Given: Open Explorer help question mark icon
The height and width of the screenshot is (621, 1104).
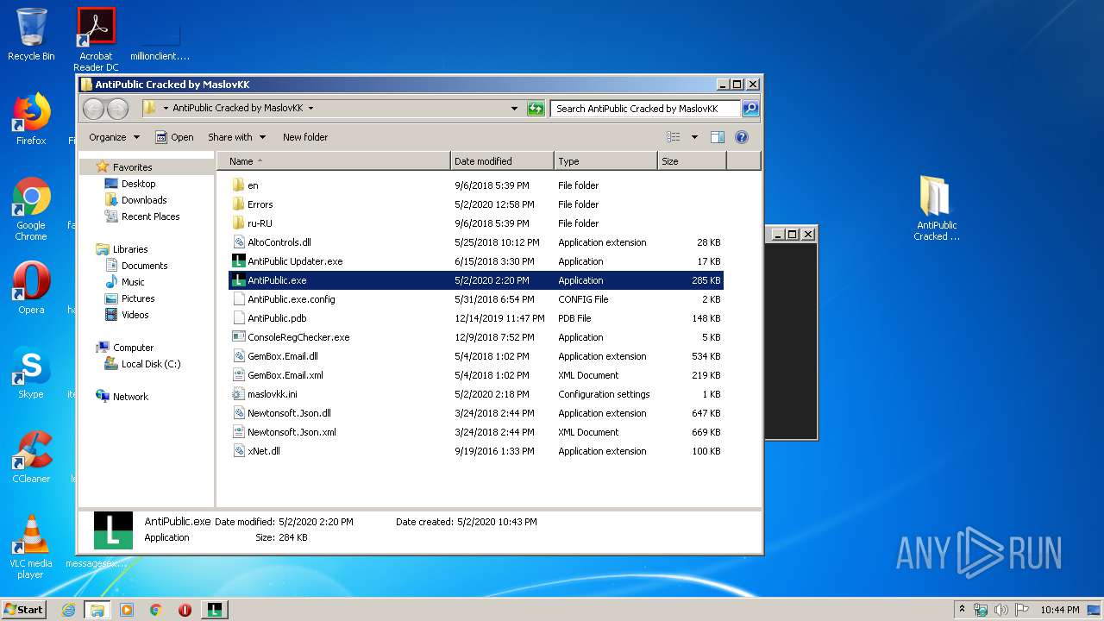Looking at the screenshot, I should (x=742, y=137).
